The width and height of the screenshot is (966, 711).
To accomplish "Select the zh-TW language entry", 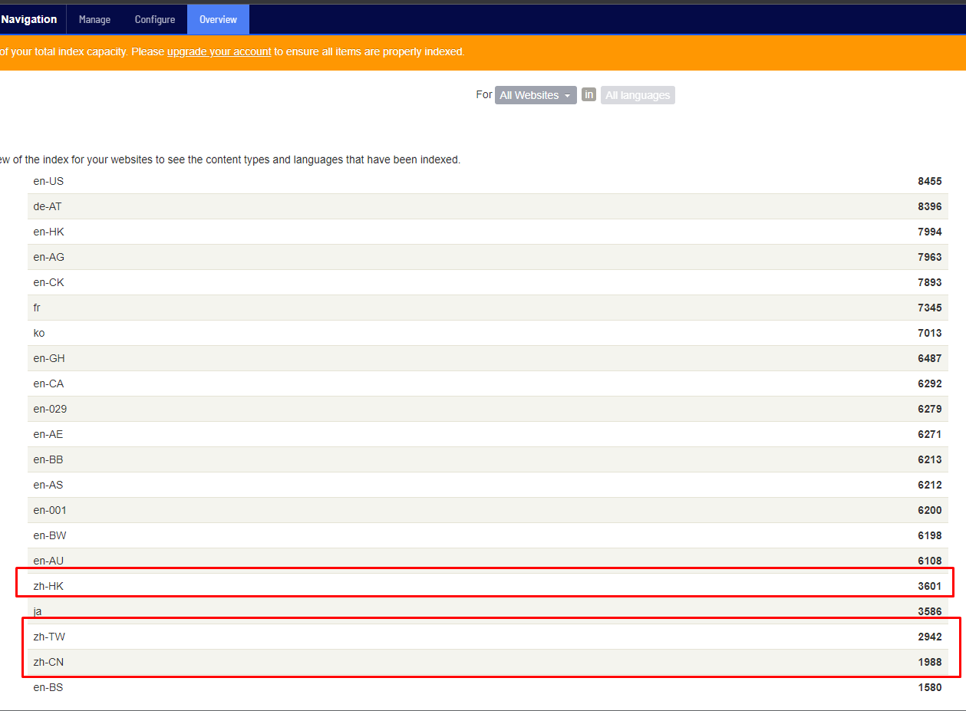I will tap(49, 637).
